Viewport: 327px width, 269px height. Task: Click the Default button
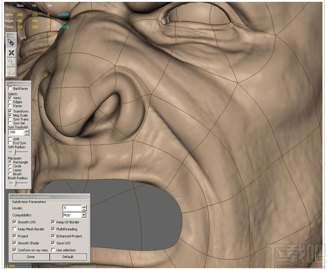tap(68, 257)
